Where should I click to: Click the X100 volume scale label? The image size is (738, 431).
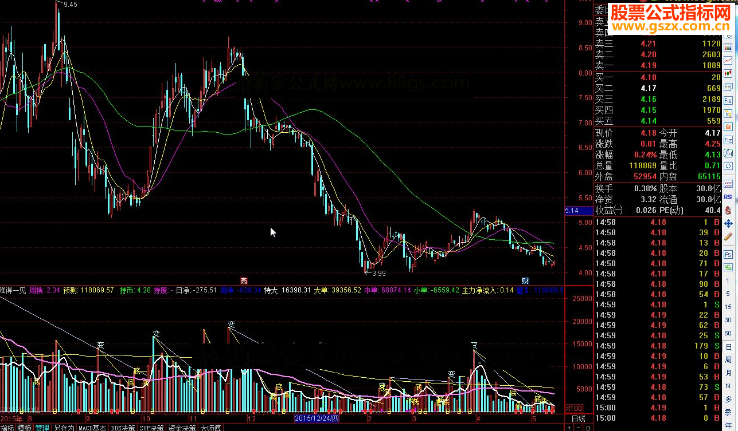pyautogui.click(x=574, y=408)
